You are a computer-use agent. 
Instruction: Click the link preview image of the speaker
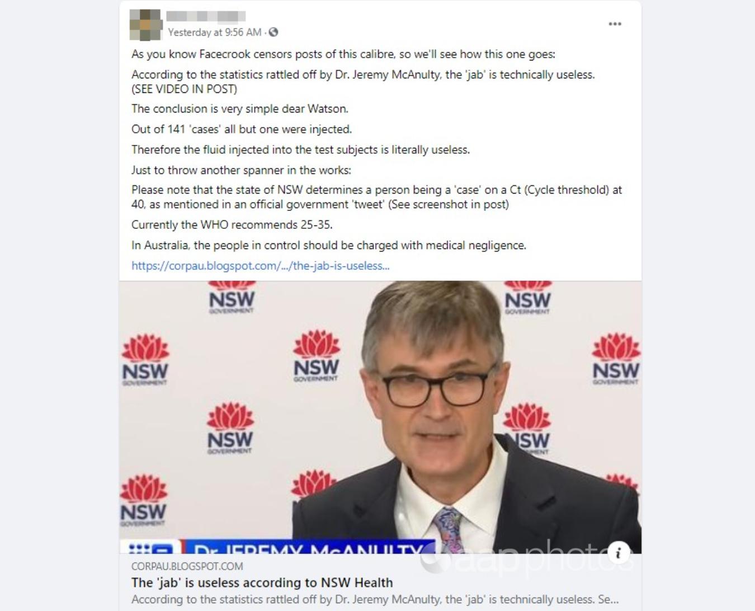coord(380,417)
